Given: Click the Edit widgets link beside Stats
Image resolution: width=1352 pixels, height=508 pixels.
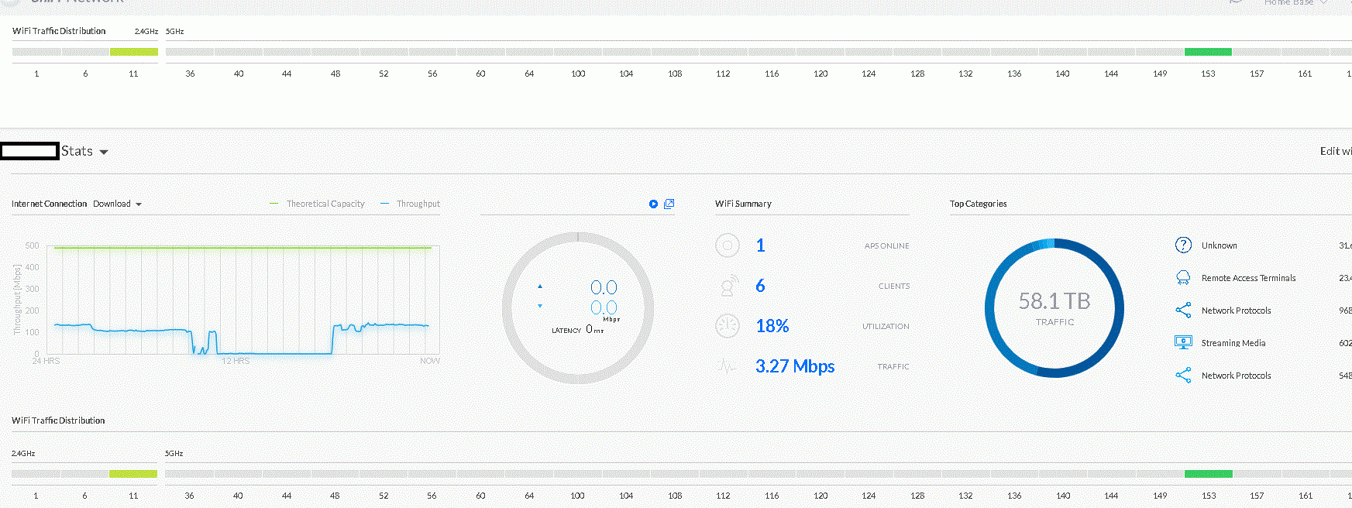Looking at the screenshot, I should [x=1336, y=151].
